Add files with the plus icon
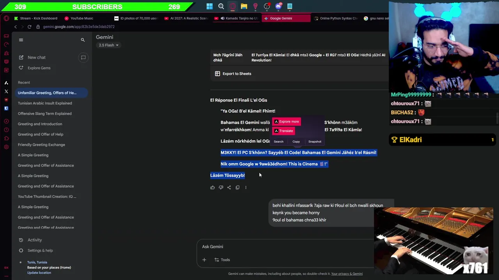 [x=204, y=260]
